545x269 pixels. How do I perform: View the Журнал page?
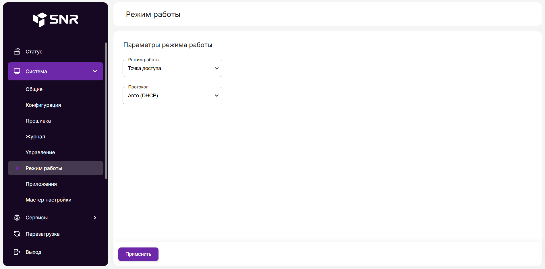coord(35,137)
